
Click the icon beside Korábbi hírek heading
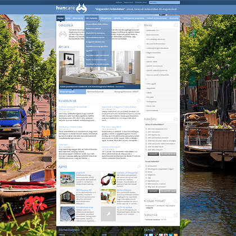(x=139, y=101)
